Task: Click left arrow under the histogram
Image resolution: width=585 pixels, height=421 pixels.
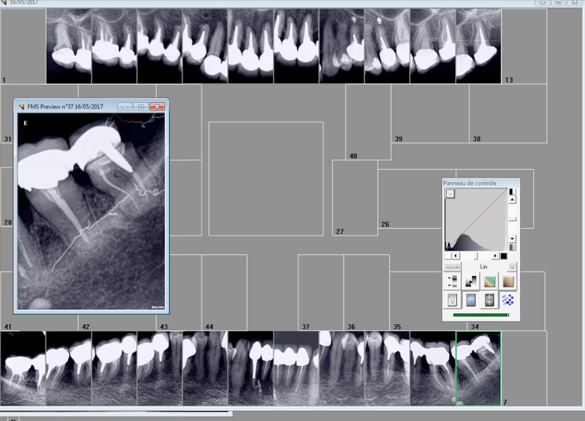Action: tap(455, 256)
